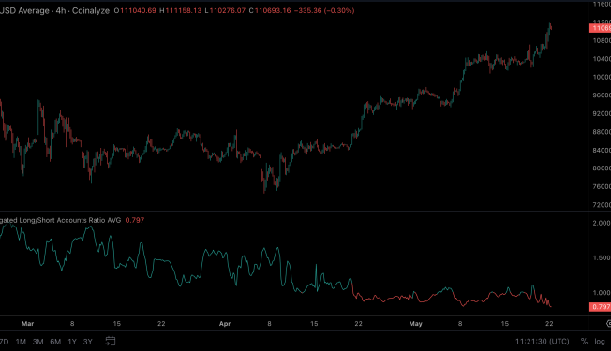Click the 1.000 label on ratio axis
The image size is (611, 351).
click(602, 293)
